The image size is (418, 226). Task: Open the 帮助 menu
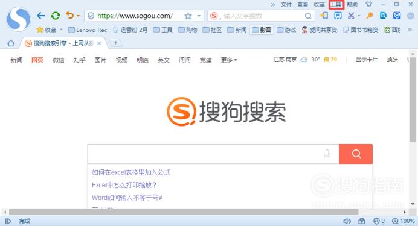[x=352, y=4]
